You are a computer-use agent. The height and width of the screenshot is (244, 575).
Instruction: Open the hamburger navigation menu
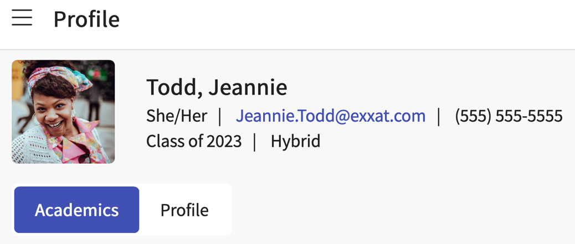22,18
